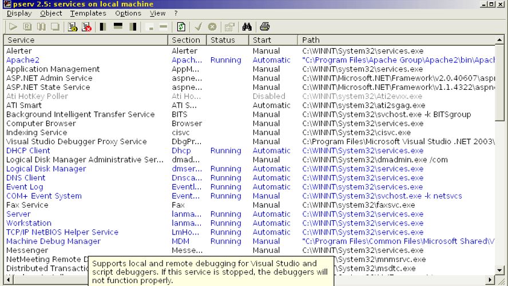Viewport: 508px width, 286px height.
Task: Click the Start service play icon
Action: click(x=13, y=26)
